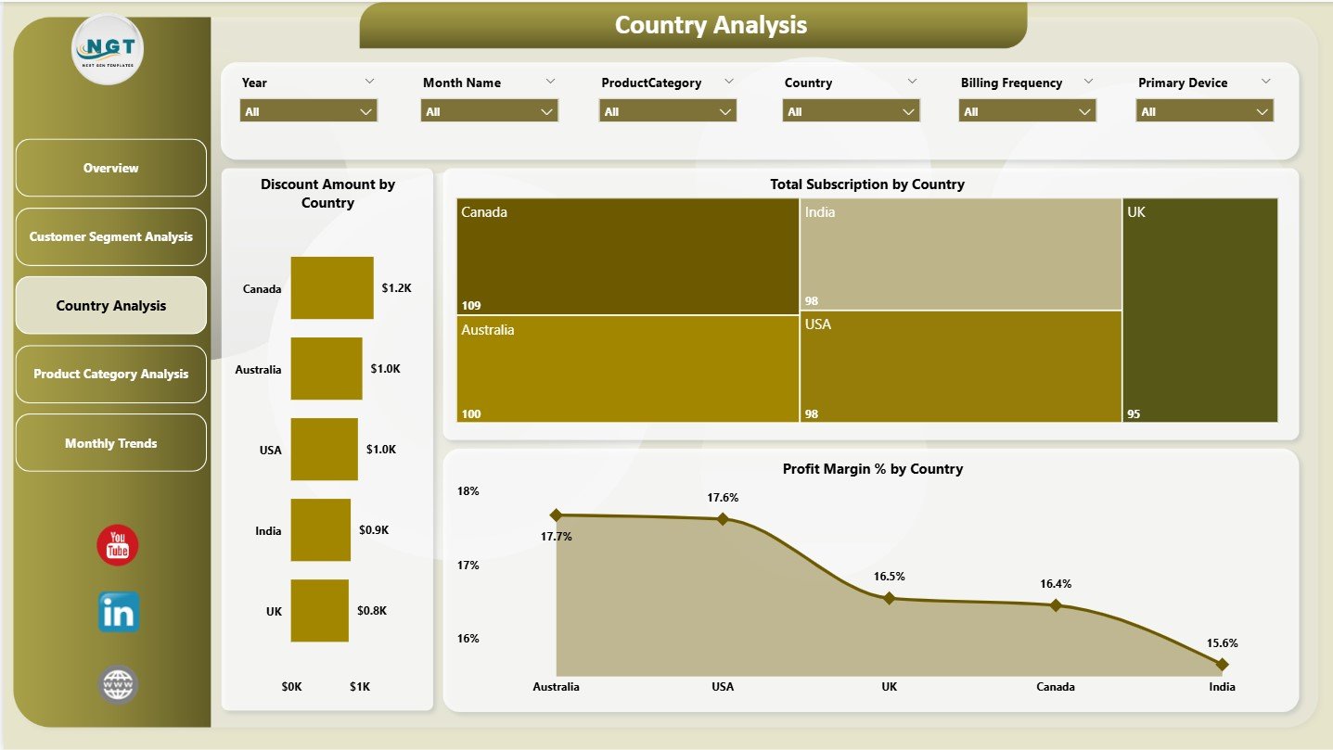Click the website globe icon

point(117,682)
